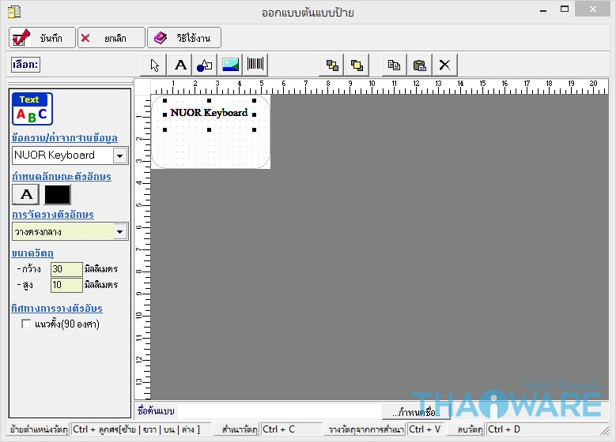
Task: Click the กำหนดลักษณะตัวอักษร link
Action: tap(62, 177)
